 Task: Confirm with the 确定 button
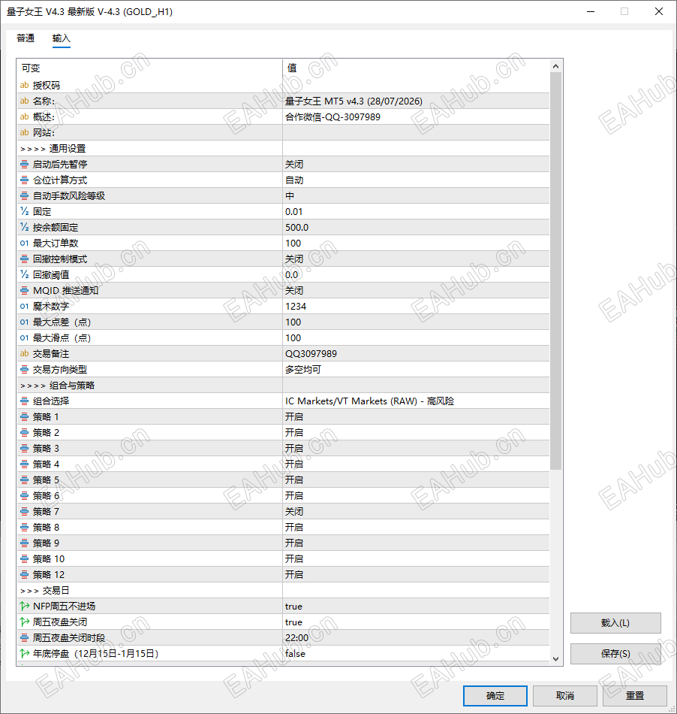[495, 696]
